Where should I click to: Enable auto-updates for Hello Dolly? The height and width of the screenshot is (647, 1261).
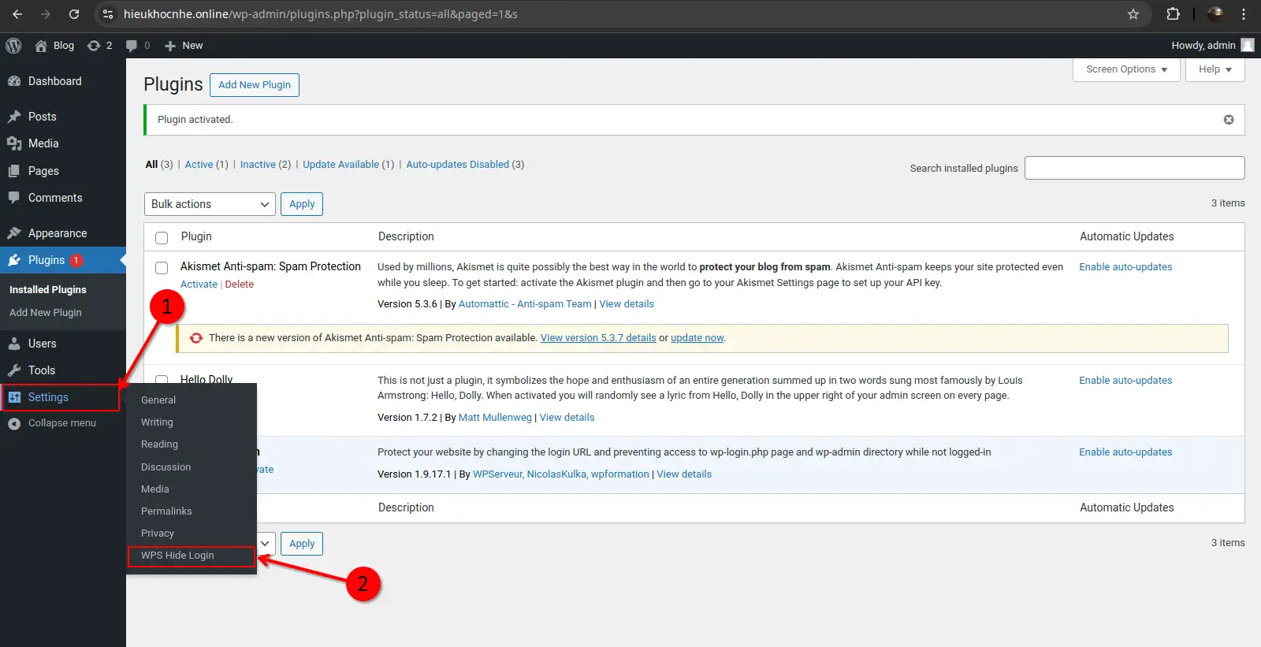point(1125,381)
